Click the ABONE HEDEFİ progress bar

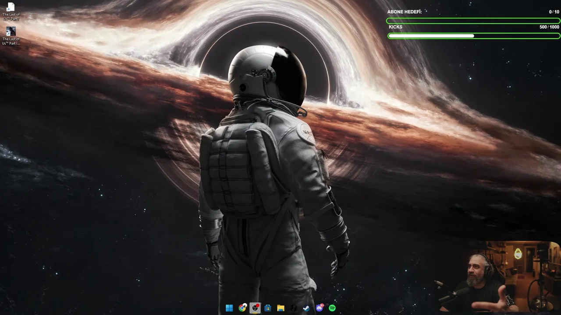tap(473, 21)
